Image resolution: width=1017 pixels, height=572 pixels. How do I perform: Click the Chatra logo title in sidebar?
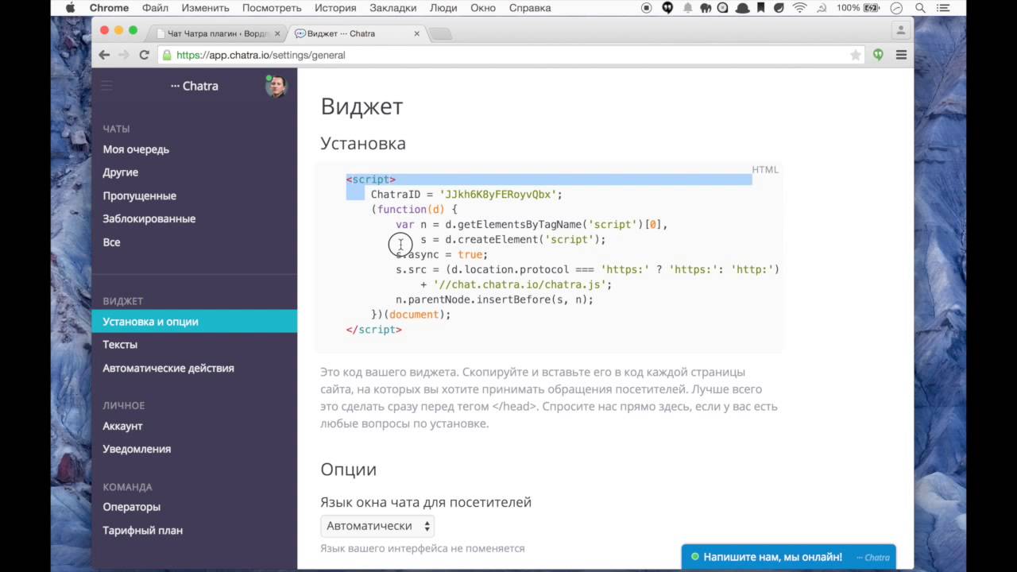tap(194, 86)
